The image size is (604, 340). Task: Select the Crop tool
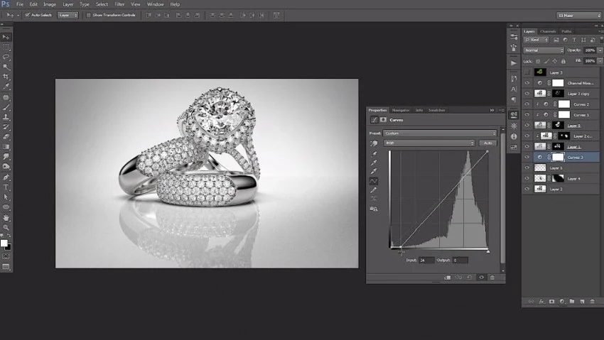[x=6, y=77]
